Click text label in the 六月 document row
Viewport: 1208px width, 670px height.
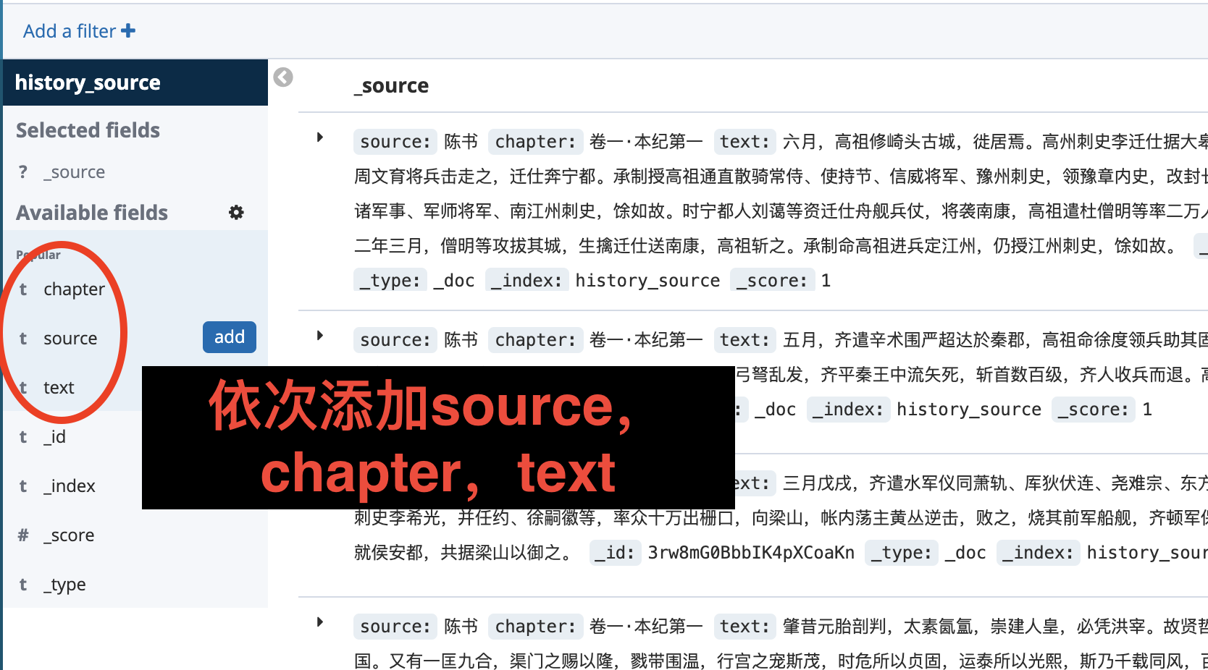point(744,142)
